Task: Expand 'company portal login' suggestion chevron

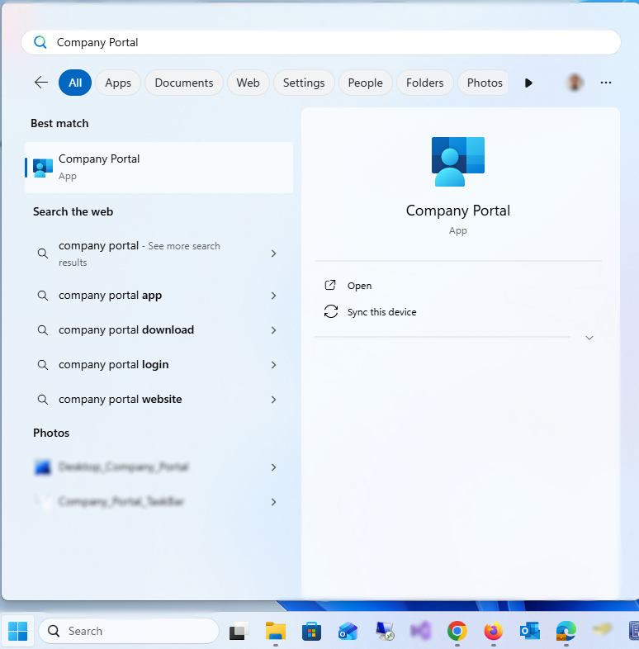Action: [273, 365]
